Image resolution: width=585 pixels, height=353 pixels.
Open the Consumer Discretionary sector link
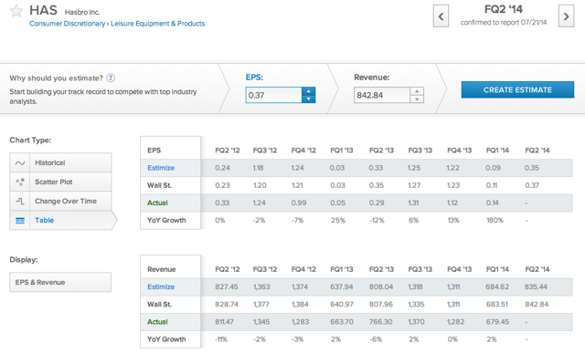pyautogui.click(x=67, y=24)
